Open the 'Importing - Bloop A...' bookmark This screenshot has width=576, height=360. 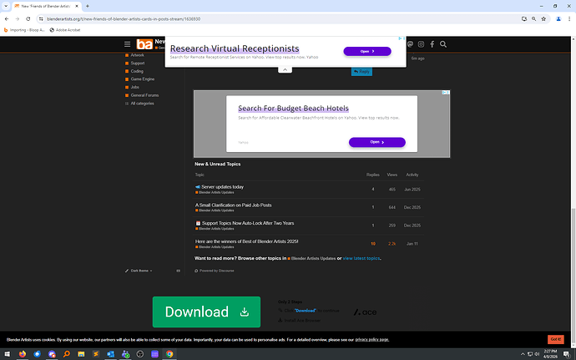click(24, 30)
